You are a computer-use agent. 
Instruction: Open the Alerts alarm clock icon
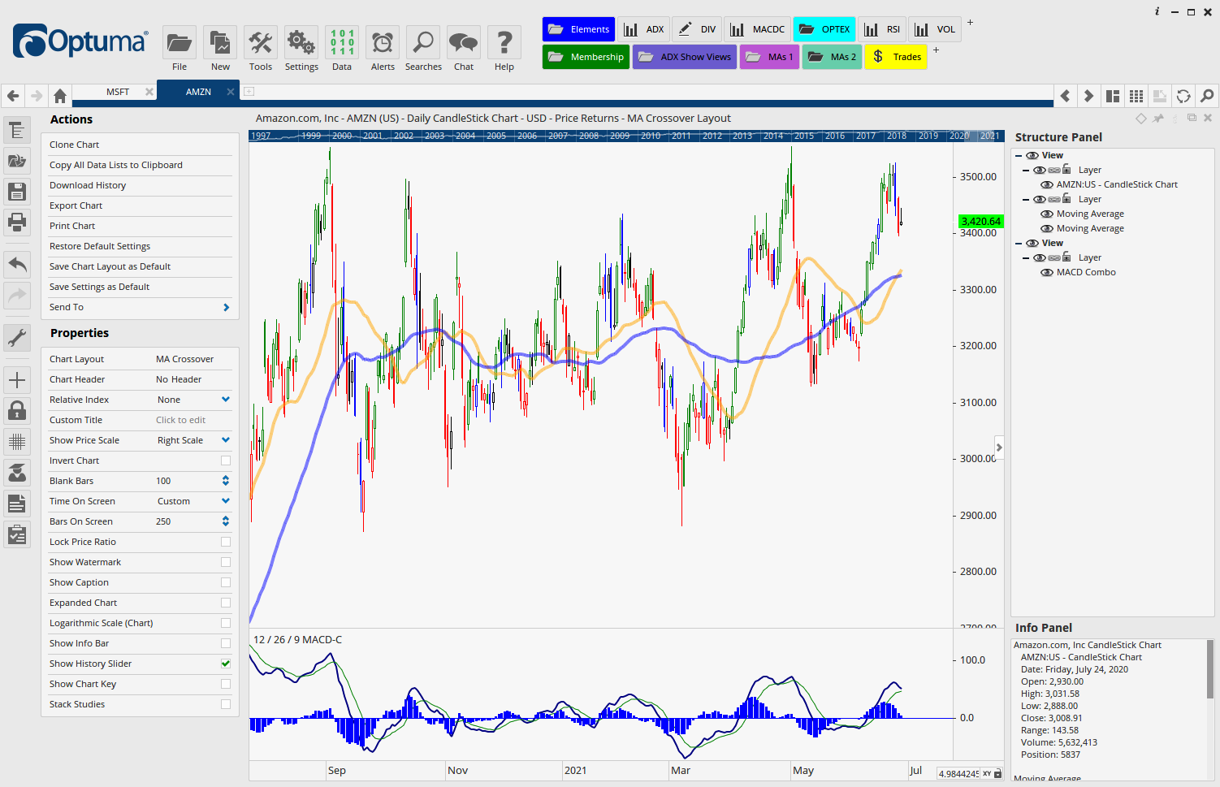coord(383,42)
